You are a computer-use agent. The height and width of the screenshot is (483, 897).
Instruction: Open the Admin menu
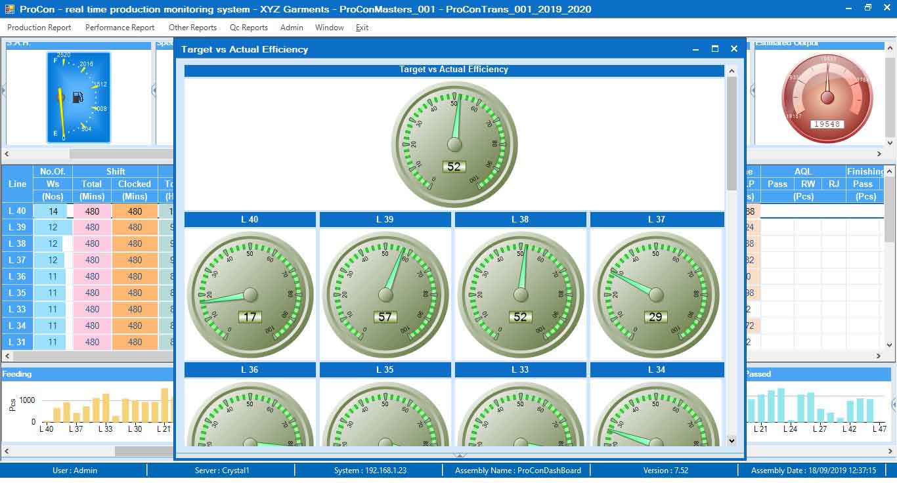pos(292,28)
